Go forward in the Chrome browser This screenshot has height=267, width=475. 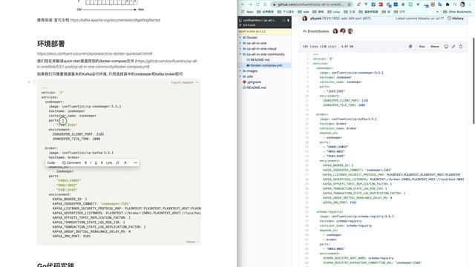pyautogui.click(x=250, y=4)
